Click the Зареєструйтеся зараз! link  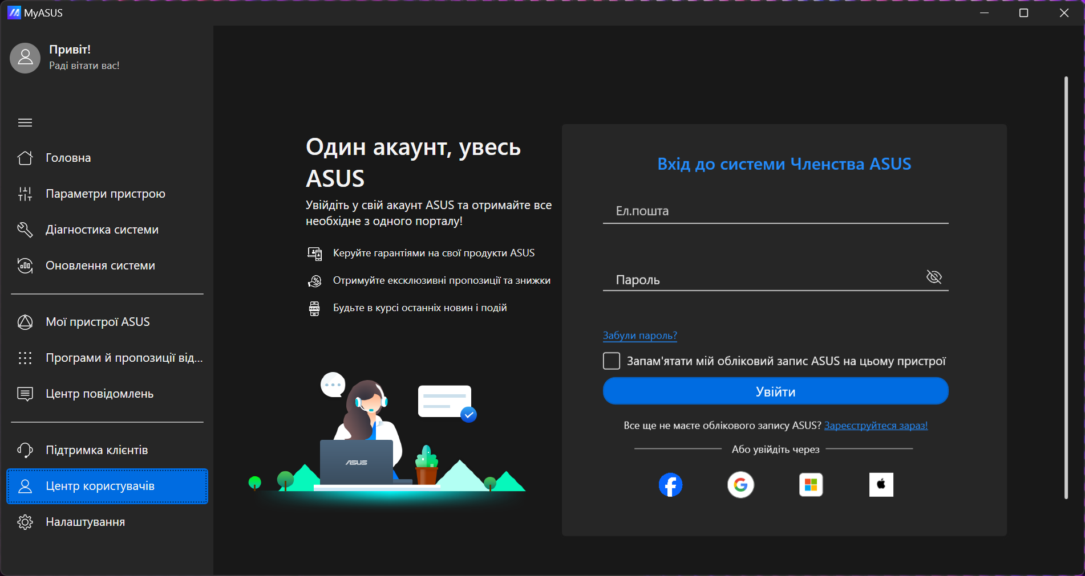(x=876, y=426)
